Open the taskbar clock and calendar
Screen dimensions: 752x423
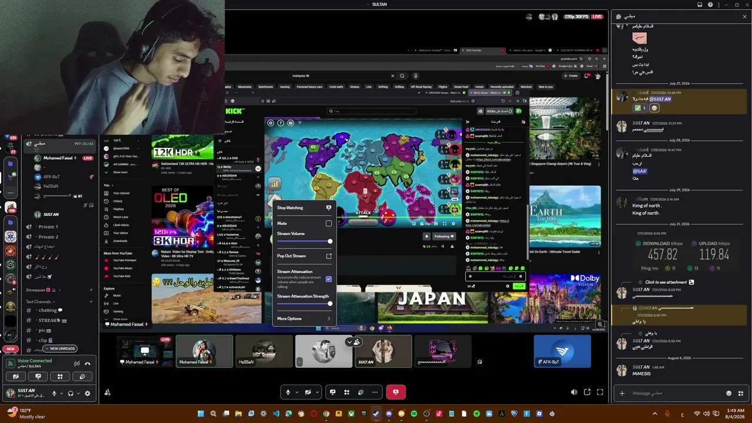735,414
